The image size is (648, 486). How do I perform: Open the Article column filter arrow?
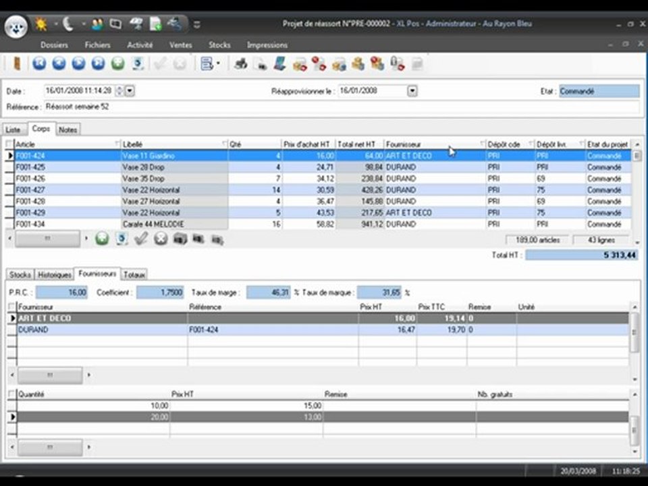click(117, 143)
